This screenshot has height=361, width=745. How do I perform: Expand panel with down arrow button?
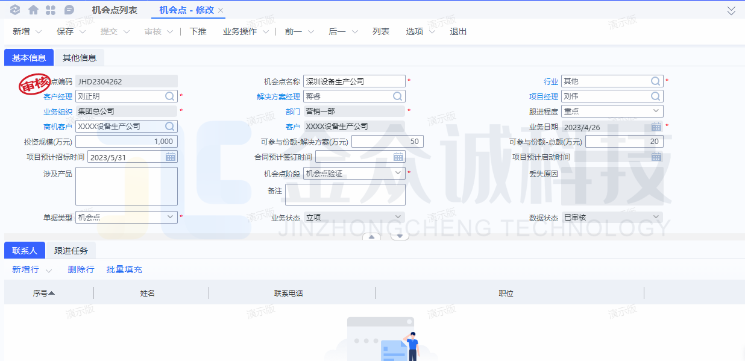400,236
